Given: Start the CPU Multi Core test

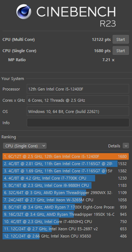Looking at the screenshot, I should (x=120, y=39).
